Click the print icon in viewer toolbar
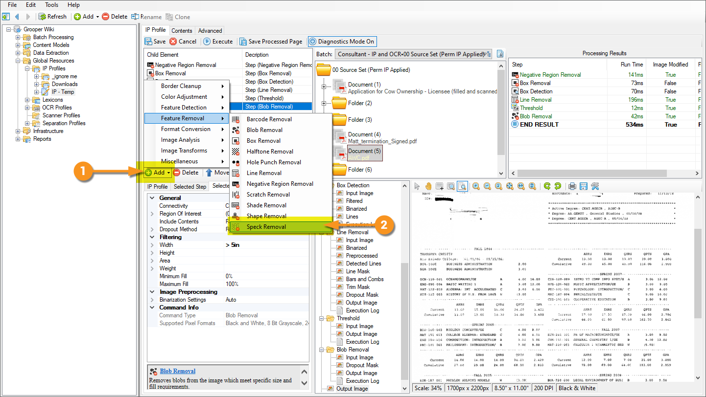Image resolution: width=706 pixels, height=397 pixels. point(572,186)
